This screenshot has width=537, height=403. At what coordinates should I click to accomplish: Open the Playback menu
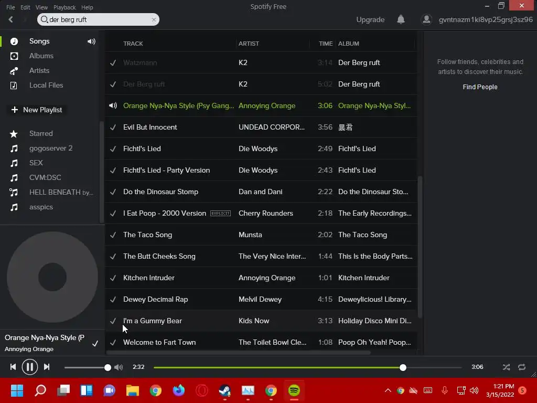point(65,7)
